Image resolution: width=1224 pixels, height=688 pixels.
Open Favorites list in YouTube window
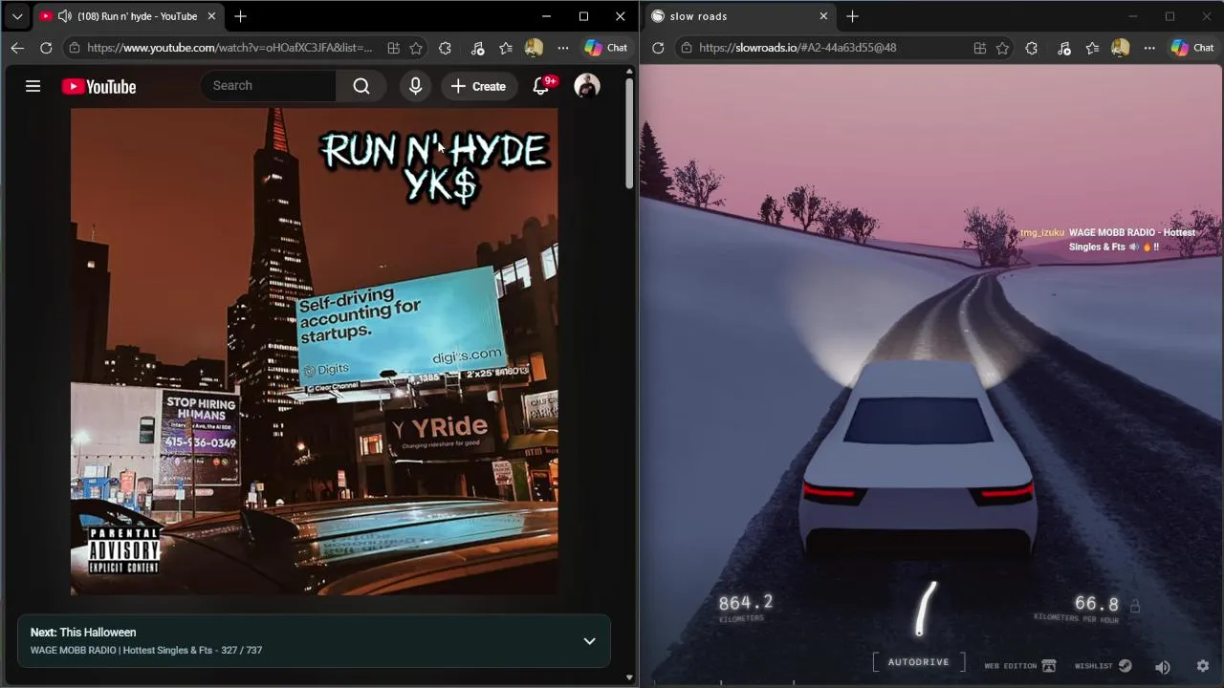tap(506, 48)
